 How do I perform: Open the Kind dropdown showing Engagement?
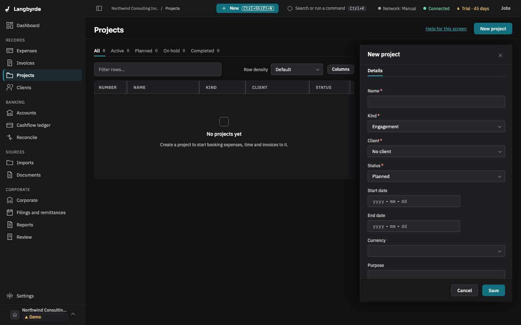pyautogui.click(x=436, y=126)
